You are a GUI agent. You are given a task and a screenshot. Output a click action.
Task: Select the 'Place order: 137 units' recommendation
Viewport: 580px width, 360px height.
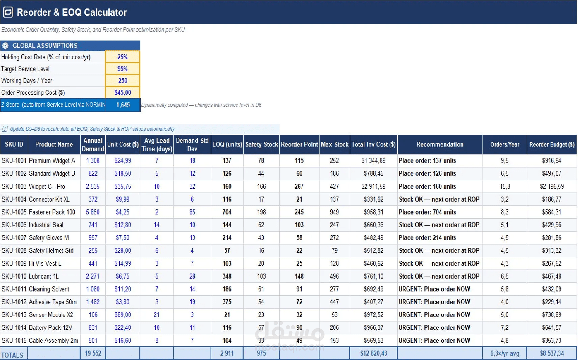click(440, 161)
